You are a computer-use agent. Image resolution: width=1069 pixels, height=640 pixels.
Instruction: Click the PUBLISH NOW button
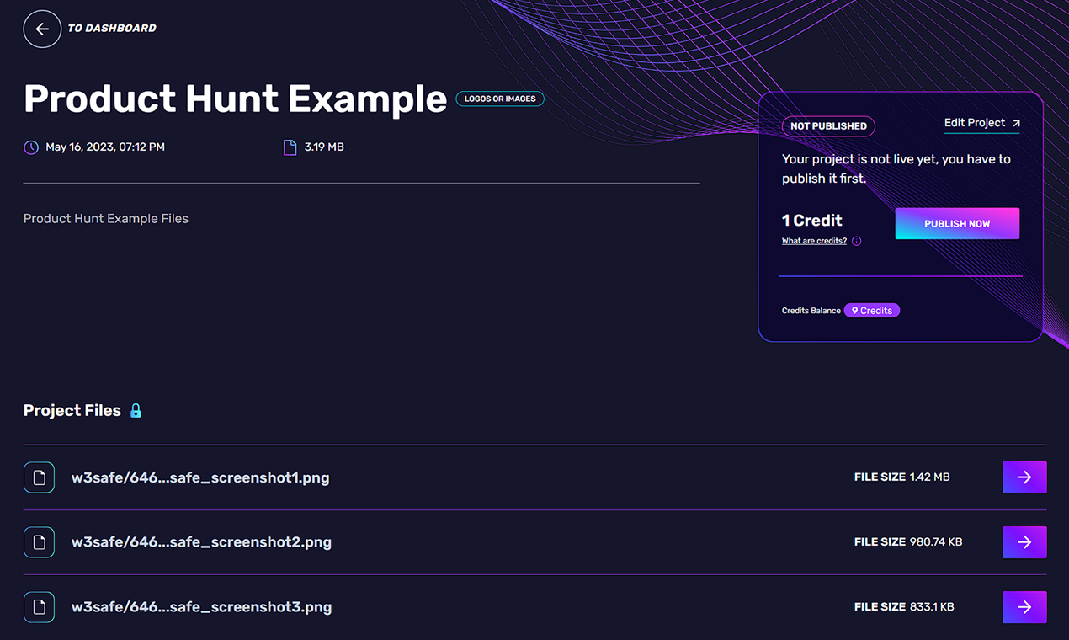coord(957,224)
